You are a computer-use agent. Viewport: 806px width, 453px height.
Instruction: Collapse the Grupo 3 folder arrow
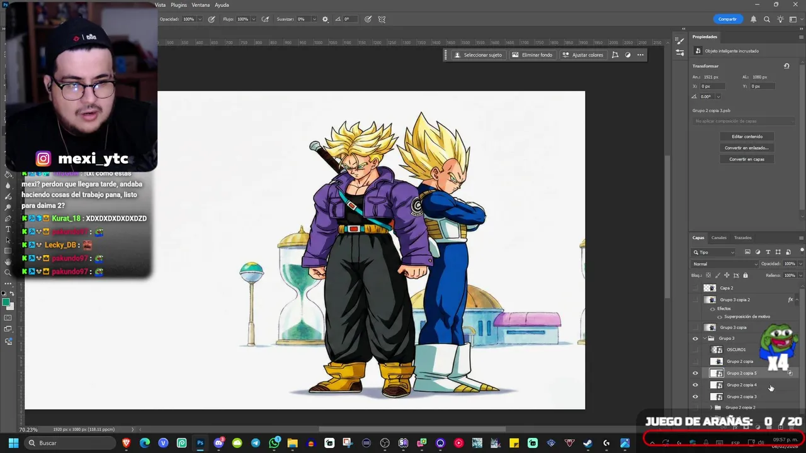click(x=704, y=338)
